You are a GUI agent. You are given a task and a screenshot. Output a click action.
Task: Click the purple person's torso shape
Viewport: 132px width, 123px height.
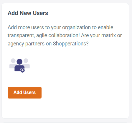click(19, 68)
